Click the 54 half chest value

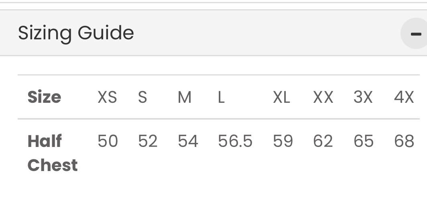[x=188, y=141]
